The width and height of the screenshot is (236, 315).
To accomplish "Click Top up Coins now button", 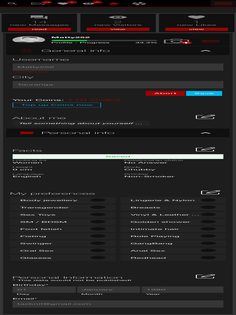I will click(x=57, y=105).
